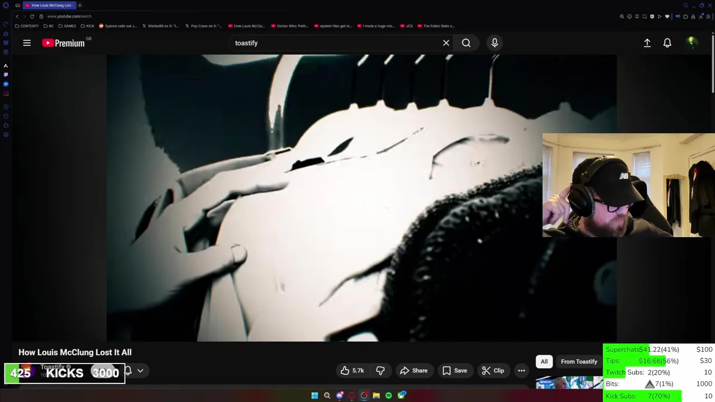Select the 'From Toastify' chip
This screenshot has height=402, width=715.
[x=579, y=362]
